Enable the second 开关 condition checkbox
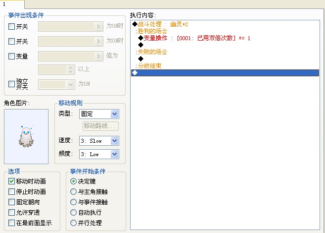325x233 pixels. [x=11, y=41]
